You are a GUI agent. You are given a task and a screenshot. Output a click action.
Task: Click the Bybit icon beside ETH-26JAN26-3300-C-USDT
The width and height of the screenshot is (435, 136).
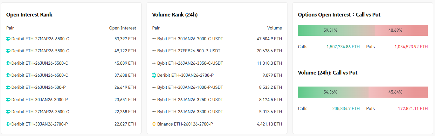click(154, 112)
